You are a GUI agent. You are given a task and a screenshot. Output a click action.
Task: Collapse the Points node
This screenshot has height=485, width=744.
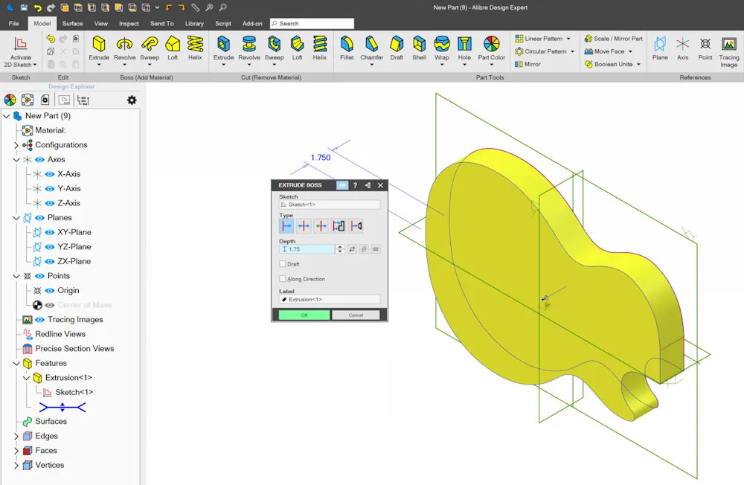pyautogui.click(x=16, y=276)
